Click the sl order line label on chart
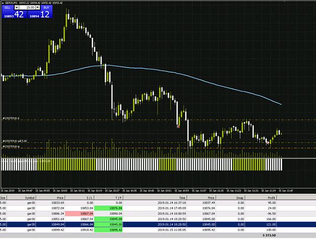 coord(11,119)
